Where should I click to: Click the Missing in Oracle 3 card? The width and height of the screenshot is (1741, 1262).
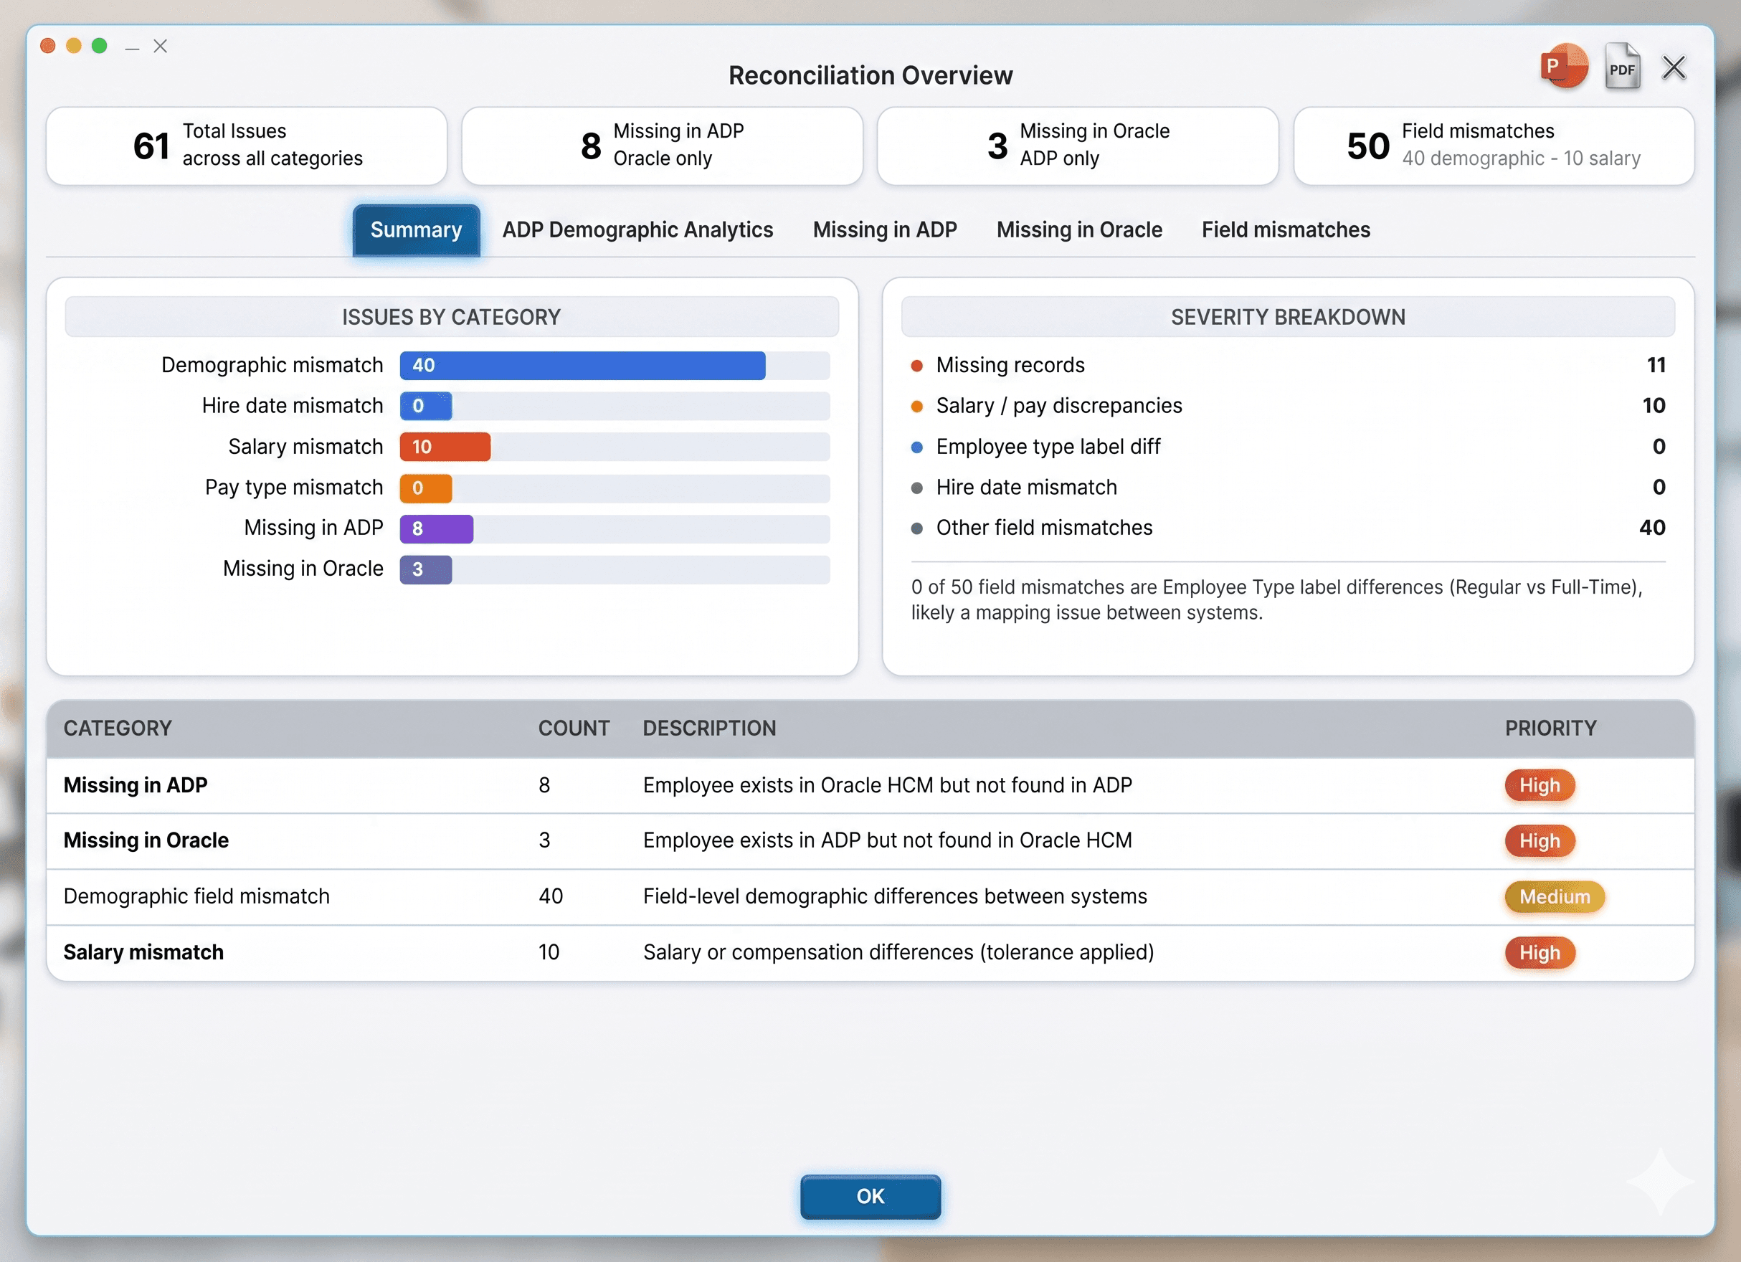(x=1078, y=145)
